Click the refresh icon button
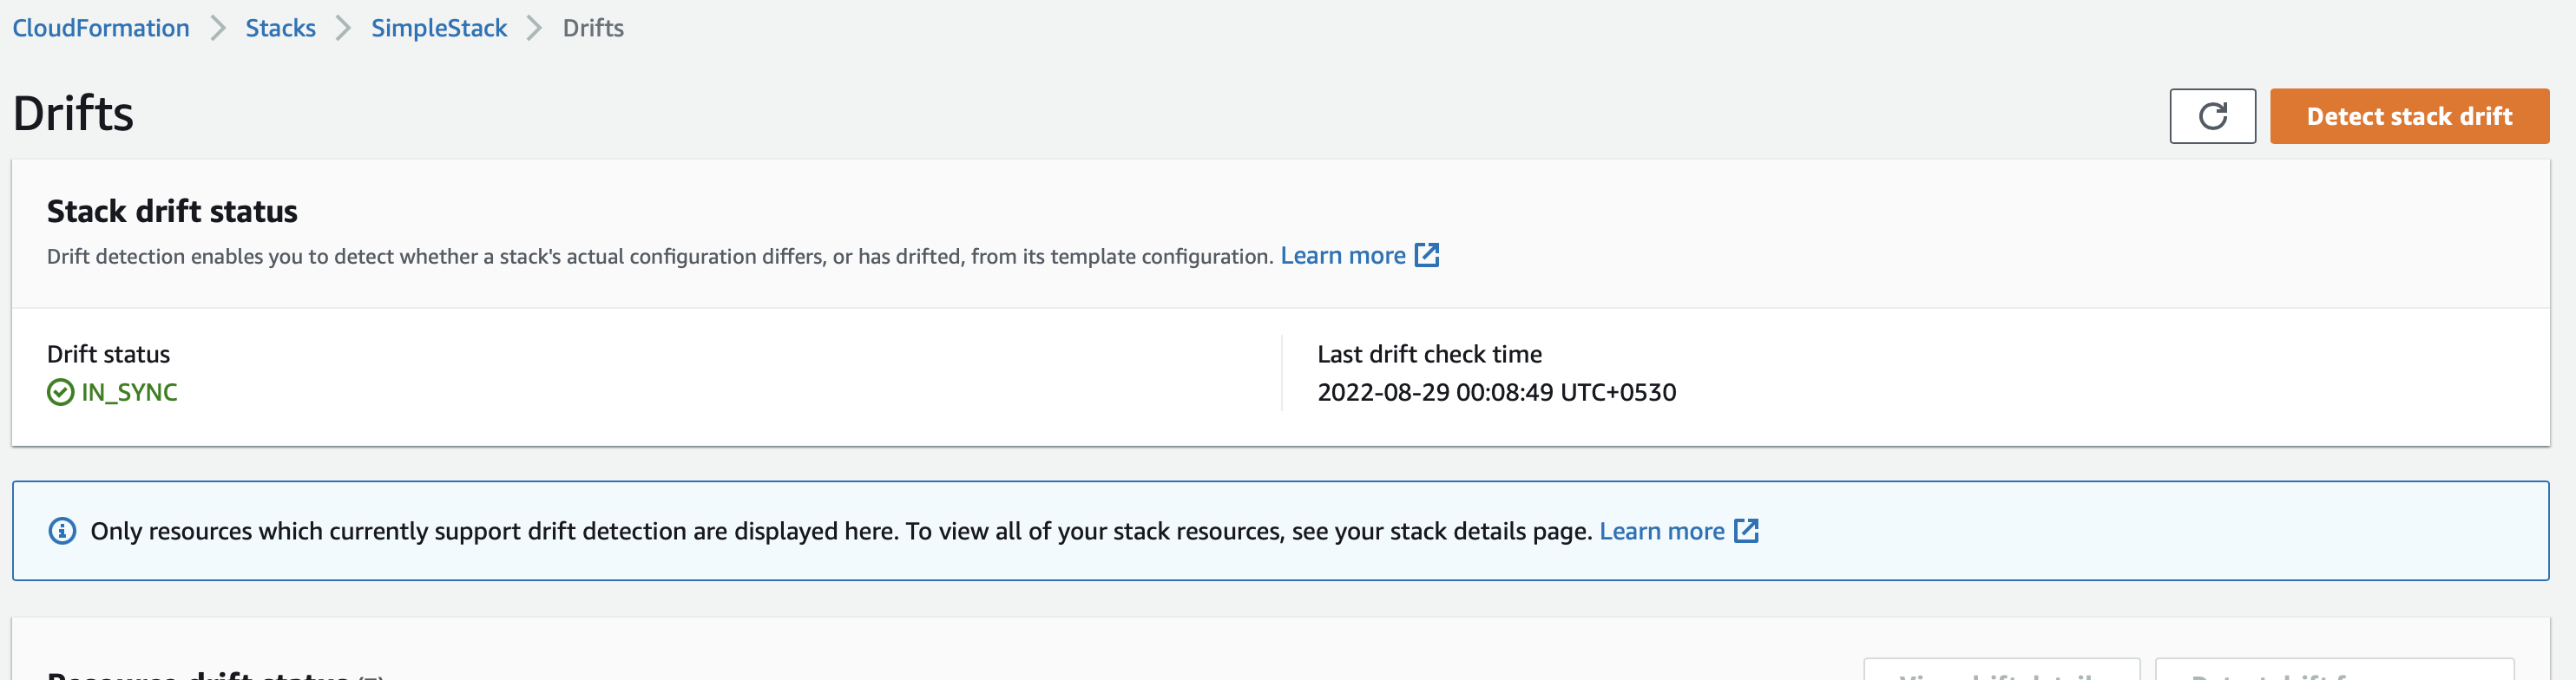 coord(2212,116)
